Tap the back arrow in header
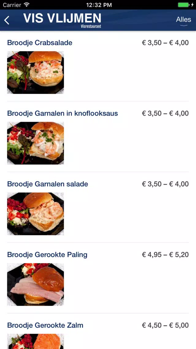Screen dimensions: 196x349 [7, 20]
